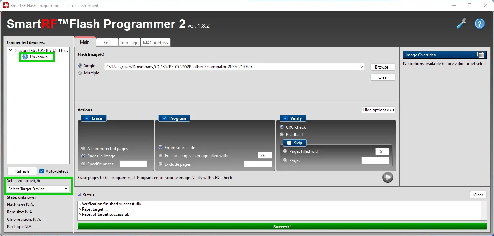Viewport: 494px width, 236px height.
Task: Select the Readback verification option
Action: 282,135
